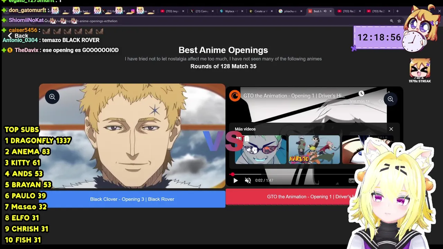Click the Best Anime Openings heading

pos(223,50)
